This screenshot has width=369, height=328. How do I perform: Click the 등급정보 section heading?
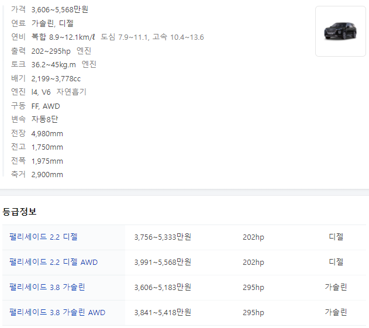20,211
